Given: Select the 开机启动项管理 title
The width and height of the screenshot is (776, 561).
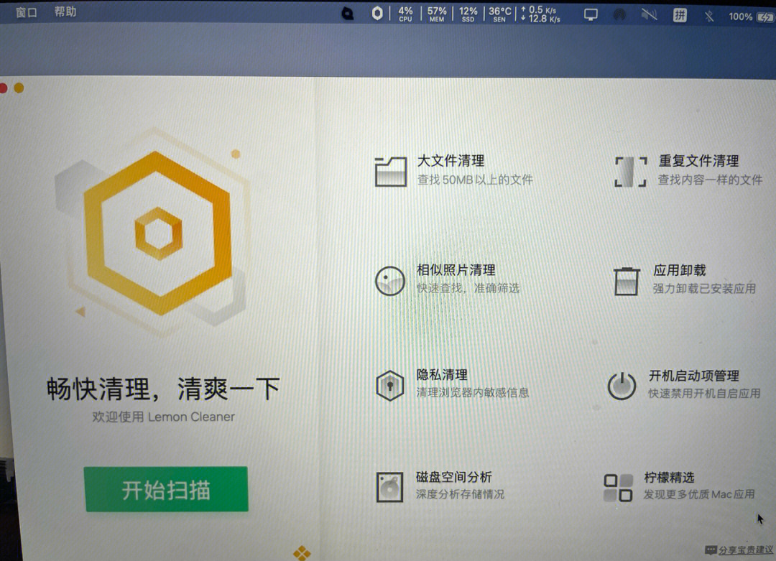Looking at the screenshot, I should coord(694,376).
